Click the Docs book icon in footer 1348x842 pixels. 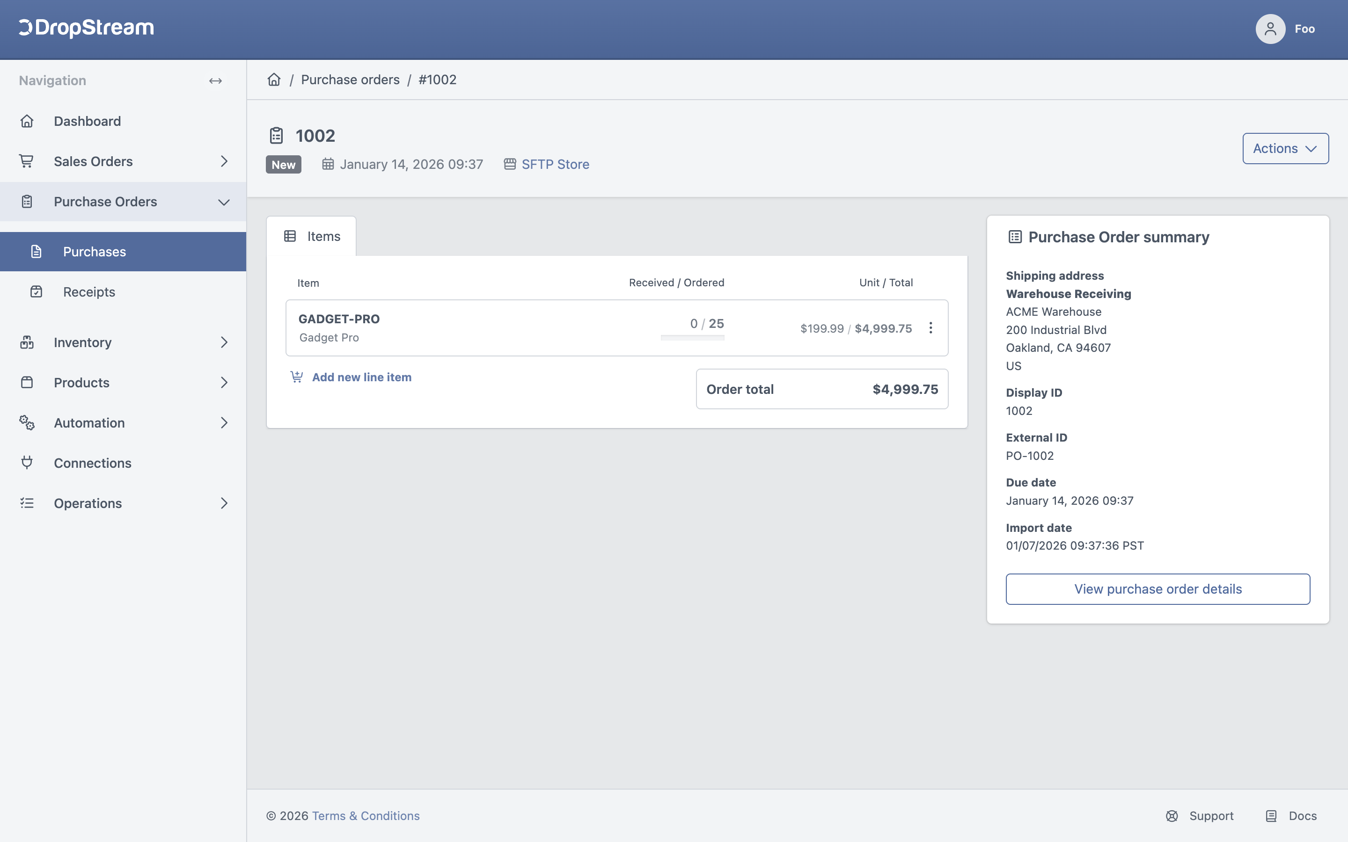point(1271,816)
